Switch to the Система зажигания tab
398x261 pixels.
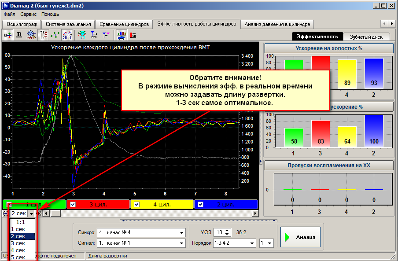[x=68, y=24]
